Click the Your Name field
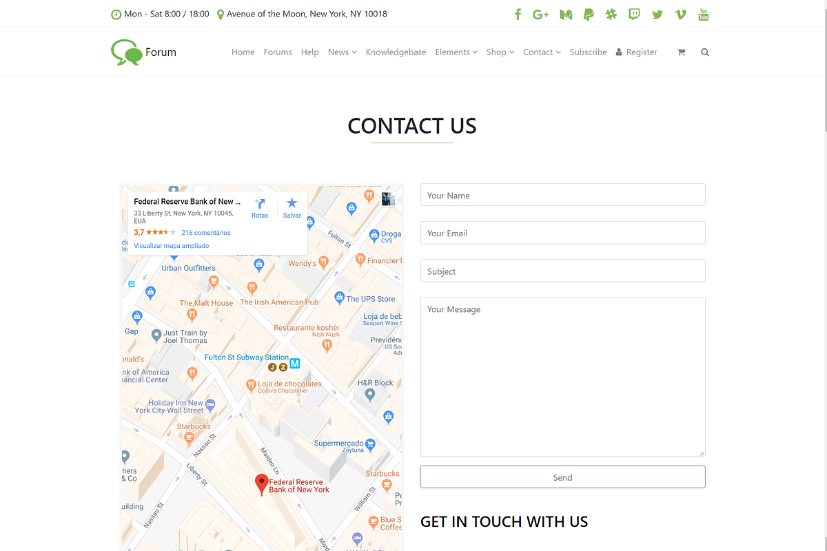Screen dimensions: 827x551 562,195
